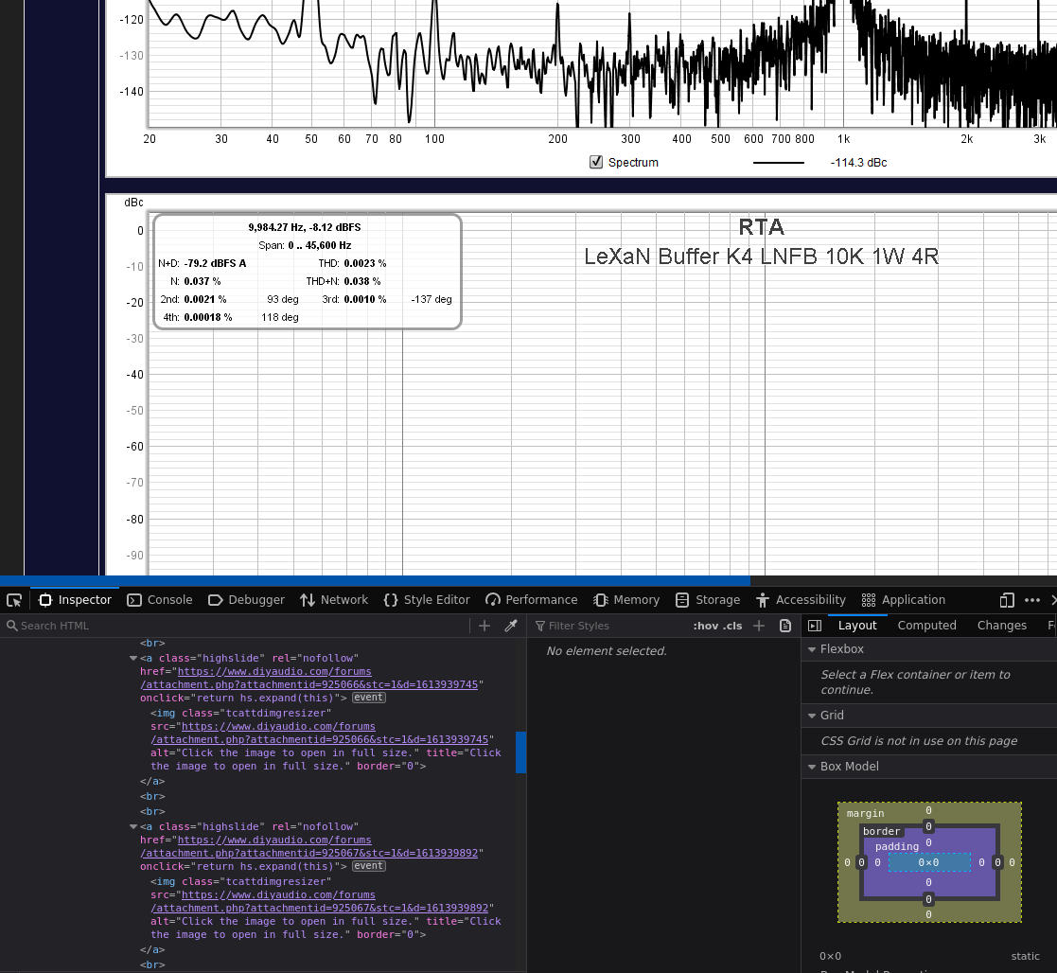Toggle the three-pane inspector sidebar icon
Screen dimensions: 1057x973
[x=815, y=626]
